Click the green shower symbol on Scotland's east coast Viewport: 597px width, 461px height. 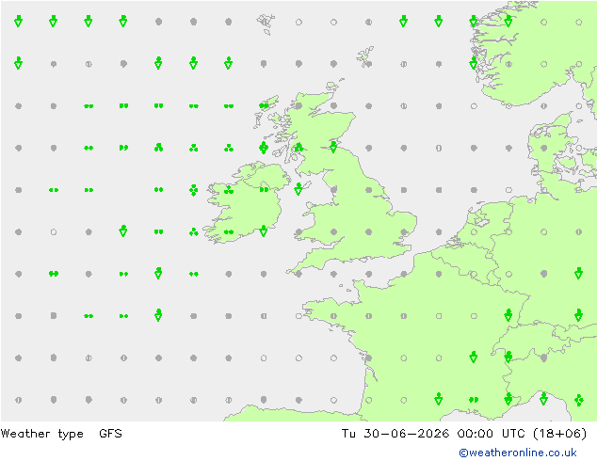point(333,147)
